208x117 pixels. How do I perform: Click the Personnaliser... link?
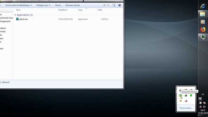186,108
